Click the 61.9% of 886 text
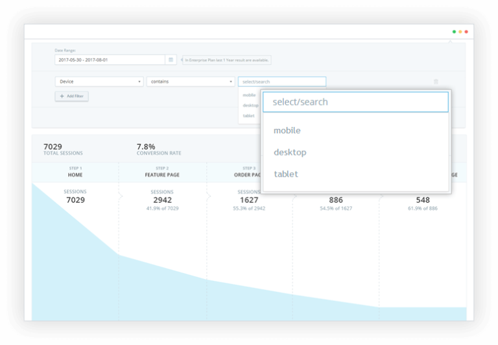 point(423,208)
